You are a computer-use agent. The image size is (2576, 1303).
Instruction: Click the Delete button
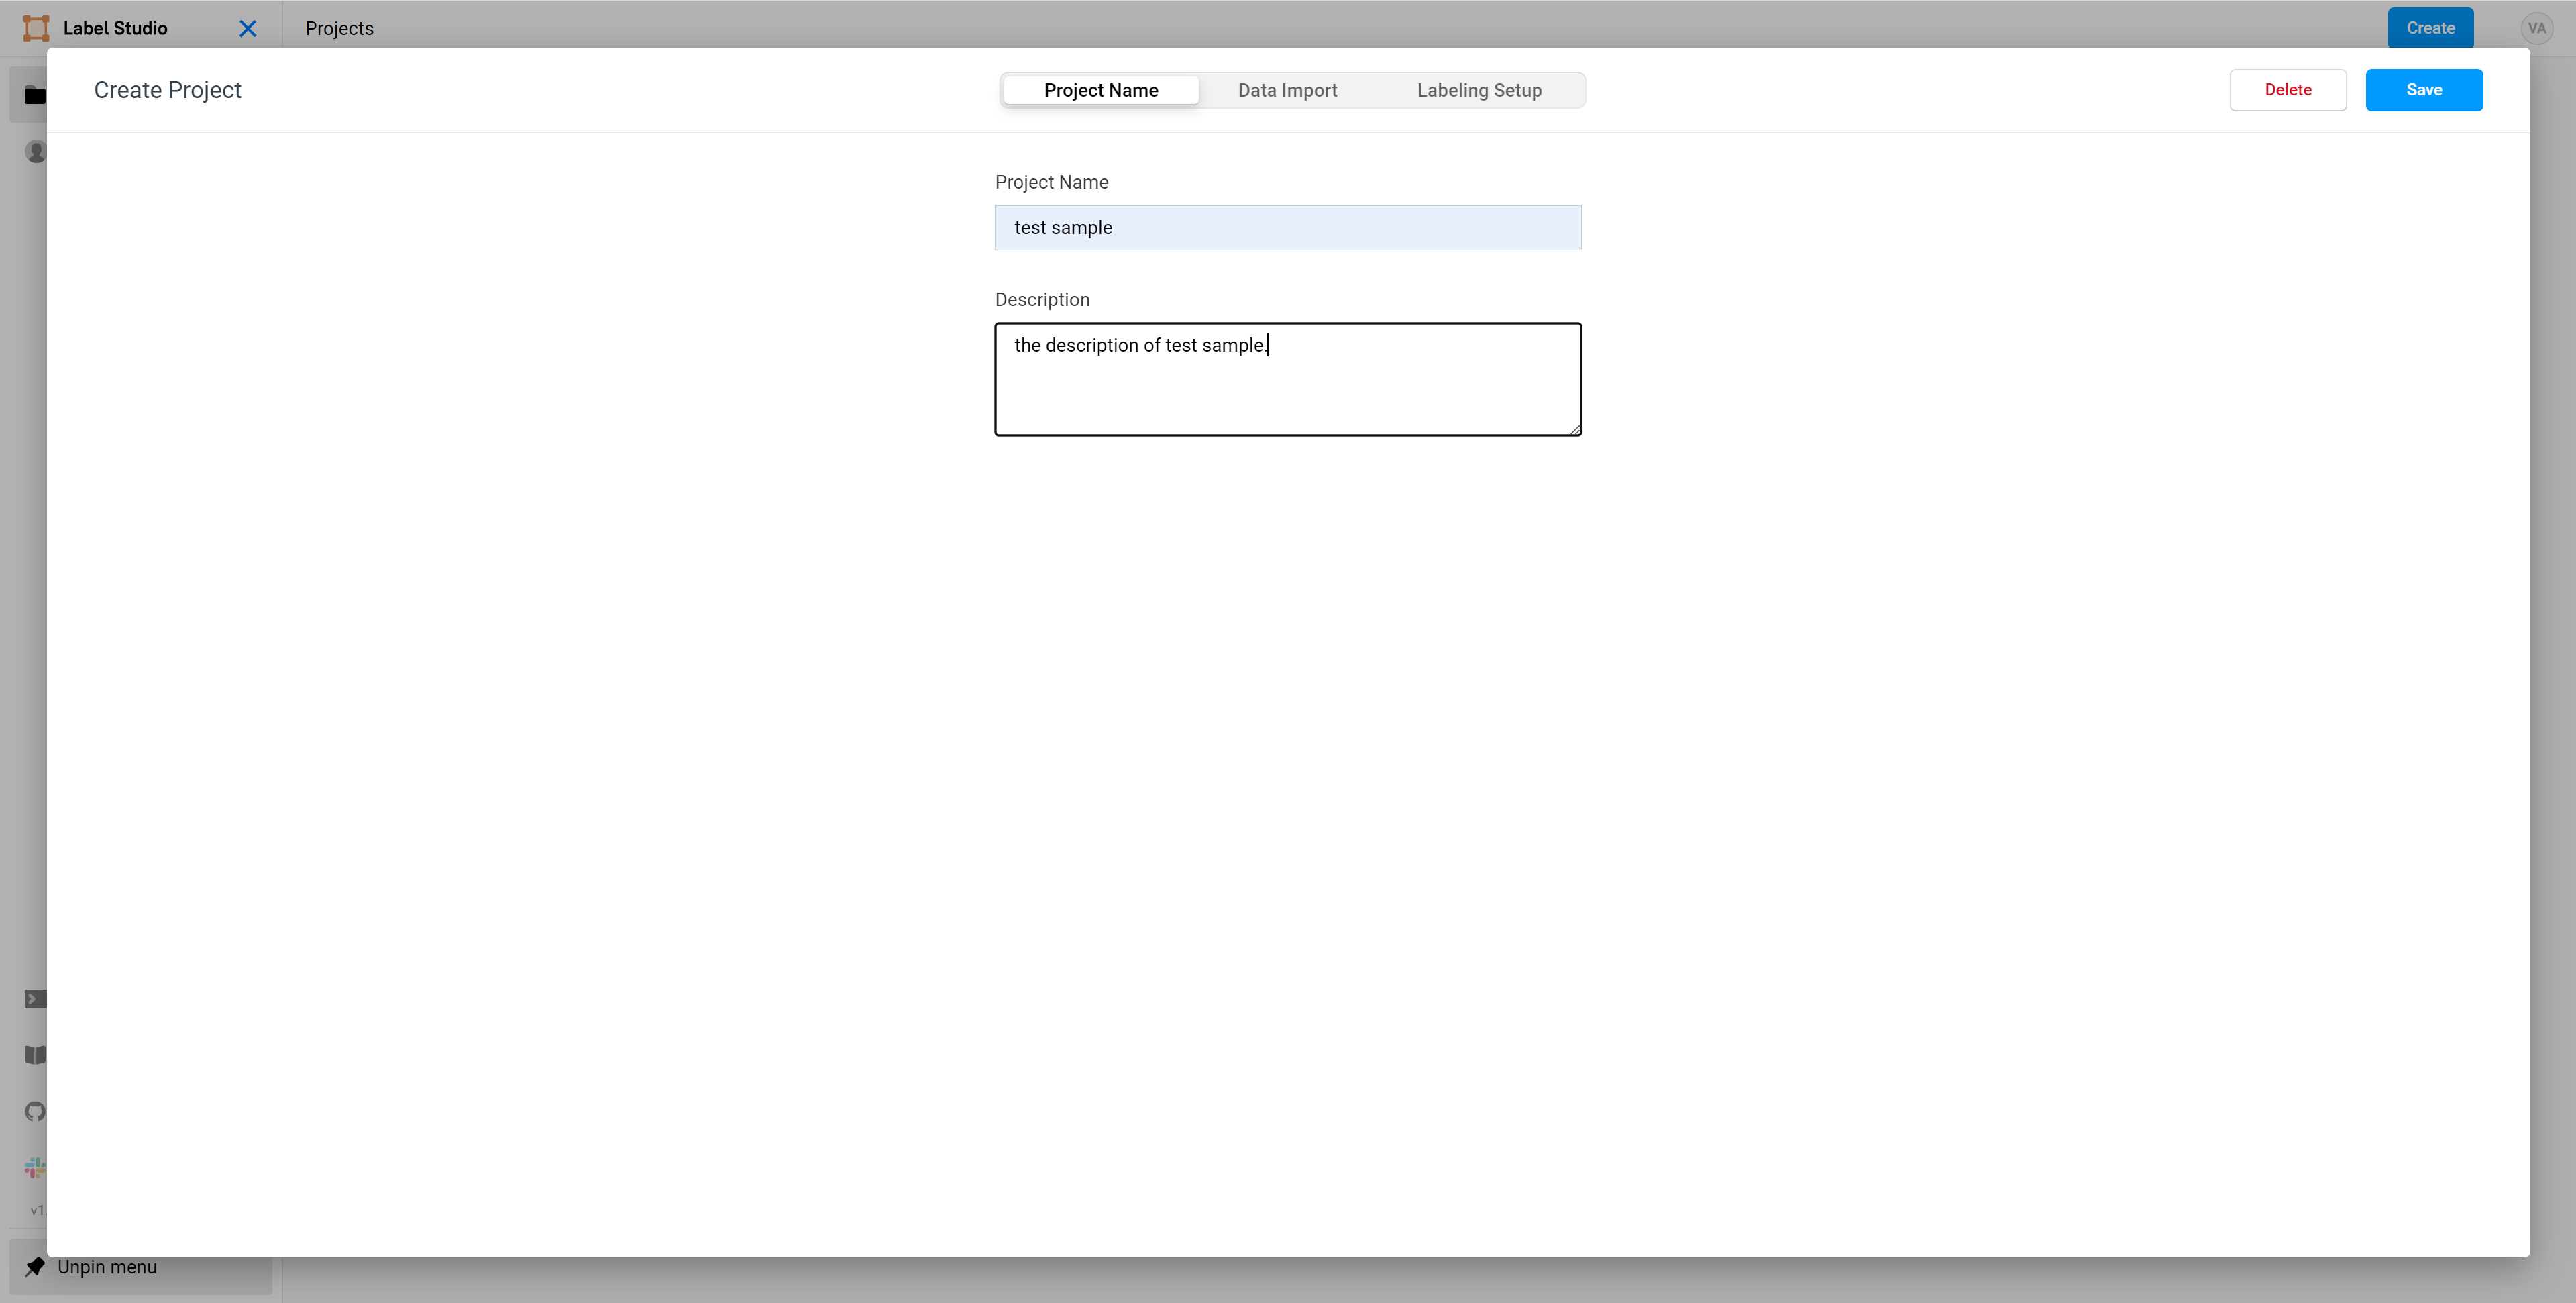[2288, 90]
